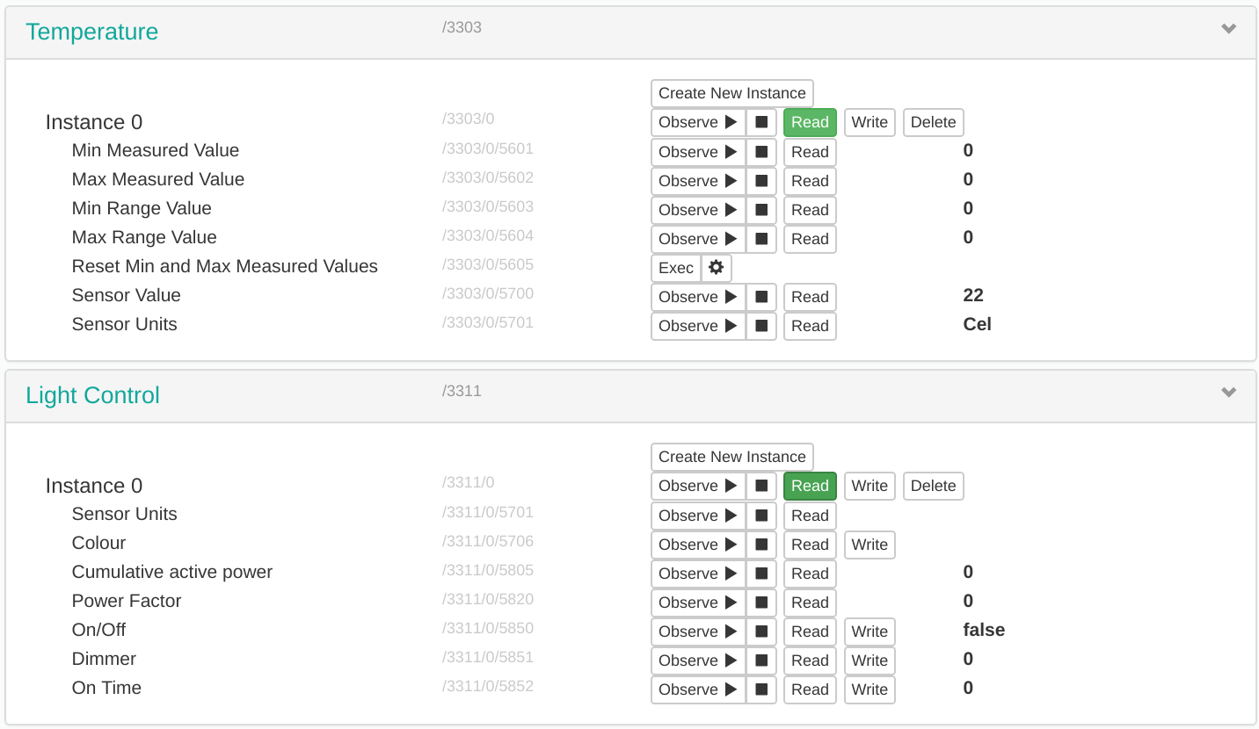Read the Colour resource
This screenshot has width=1259, height=729.
coord(810,545)
